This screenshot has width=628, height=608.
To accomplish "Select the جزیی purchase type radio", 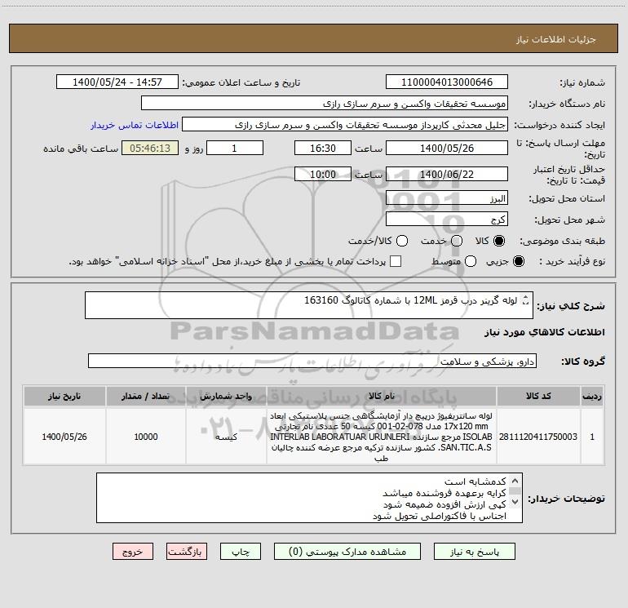I will pos(519,261).
